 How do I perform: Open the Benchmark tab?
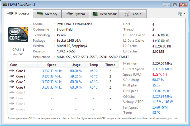tap(104, 14)
